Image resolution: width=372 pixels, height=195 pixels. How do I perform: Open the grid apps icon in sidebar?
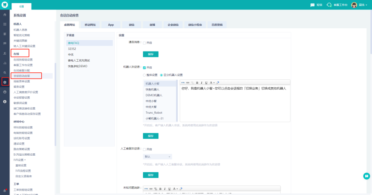pos(5,24)
